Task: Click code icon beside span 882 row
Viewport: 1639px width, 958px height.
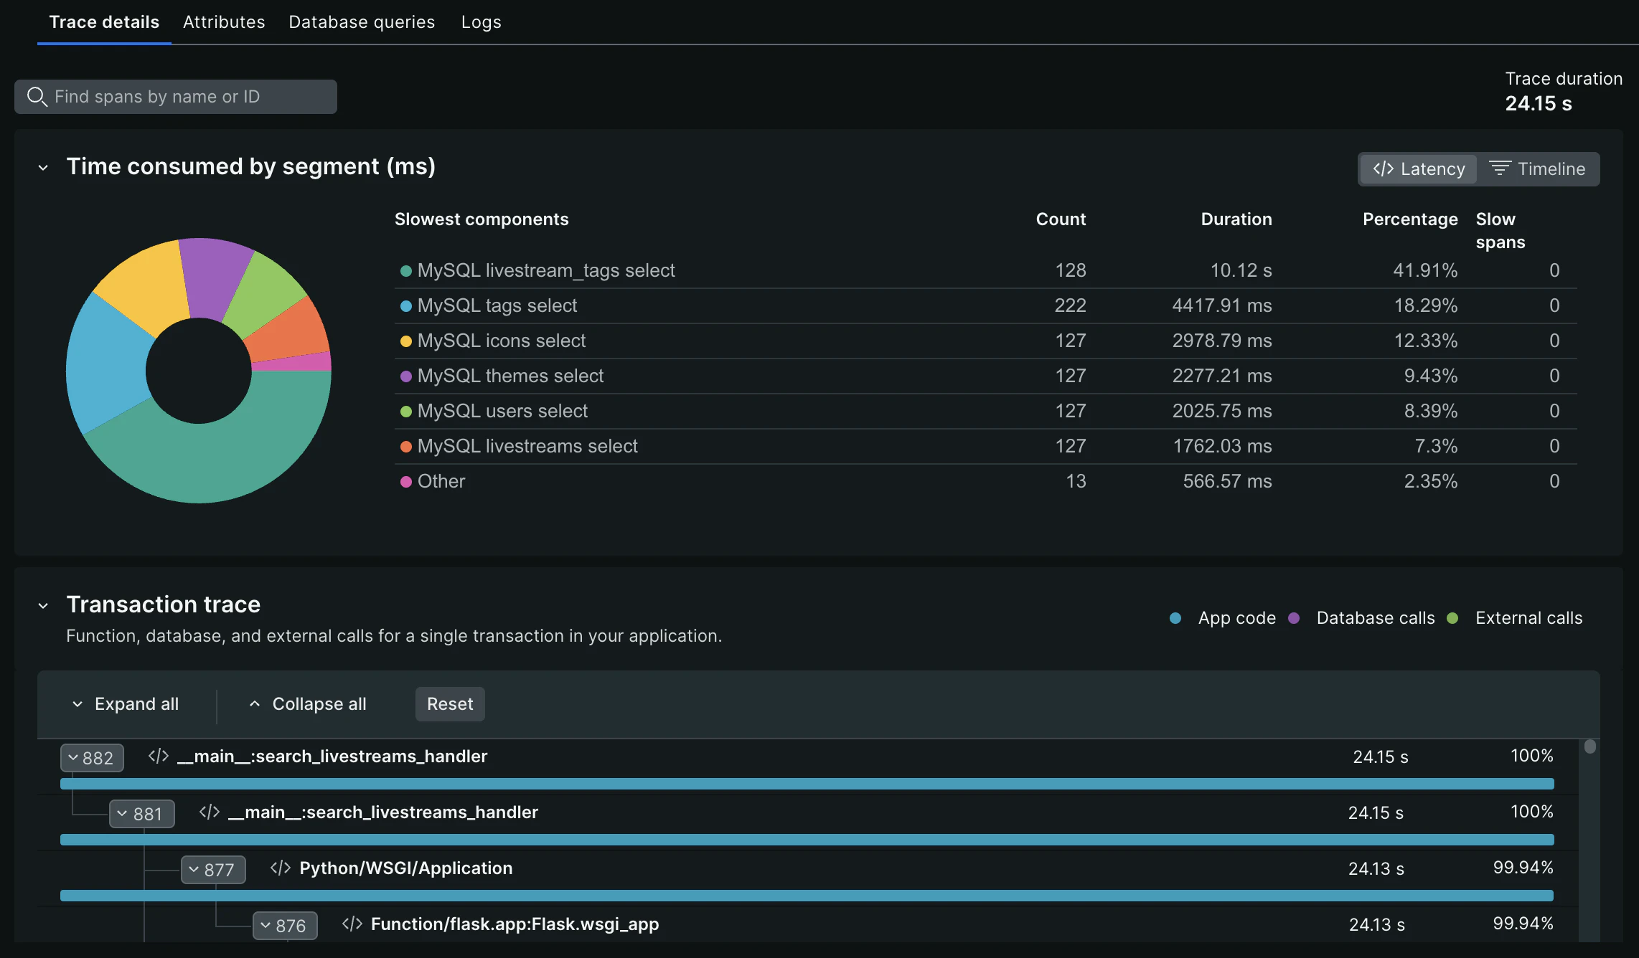Action: coord(159,756)
